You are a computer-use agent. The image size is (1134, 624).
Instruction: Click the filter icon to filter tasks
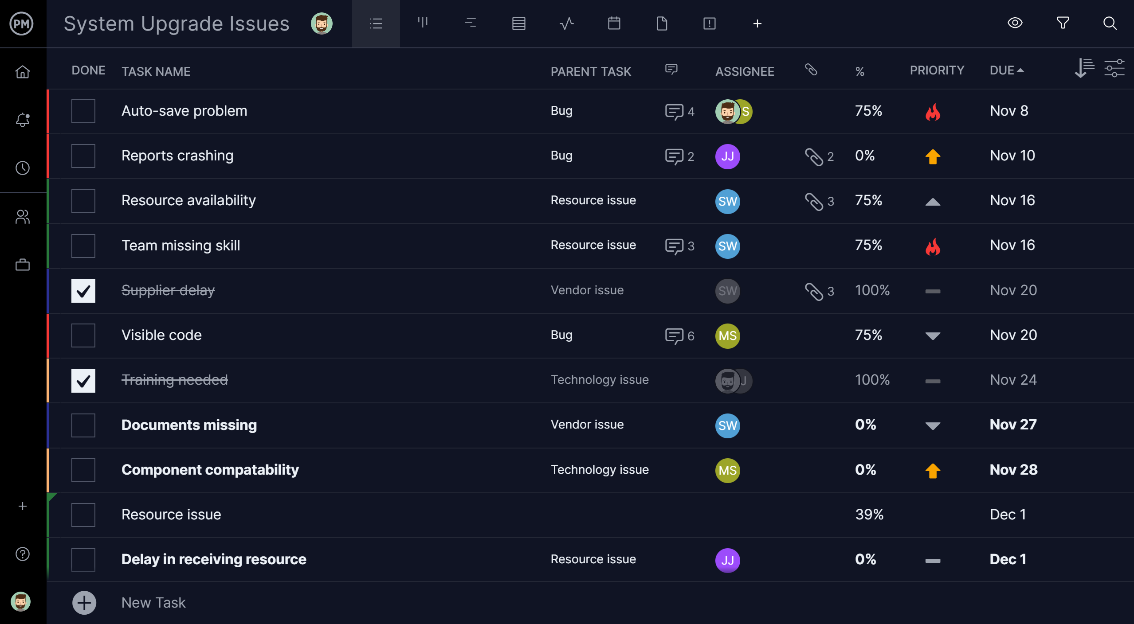[1063, 22]
